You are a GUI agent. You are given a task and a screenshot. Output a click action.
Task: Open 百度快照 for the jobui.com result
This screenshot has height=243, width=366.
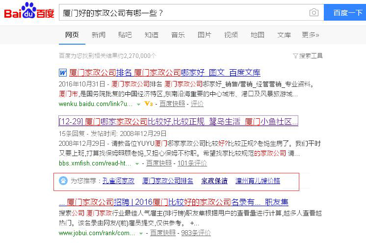point(162,233)
